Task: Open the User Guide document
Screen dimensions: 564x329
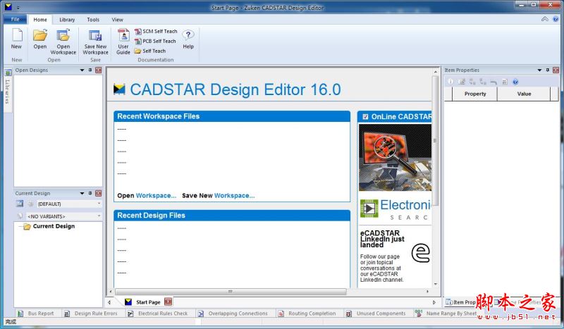Action: pyautogui.click(x=123, y=35)
